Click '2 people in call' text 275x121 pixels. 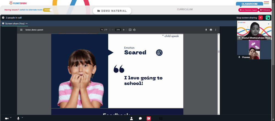pyautogui.click(x=14, y=18)
